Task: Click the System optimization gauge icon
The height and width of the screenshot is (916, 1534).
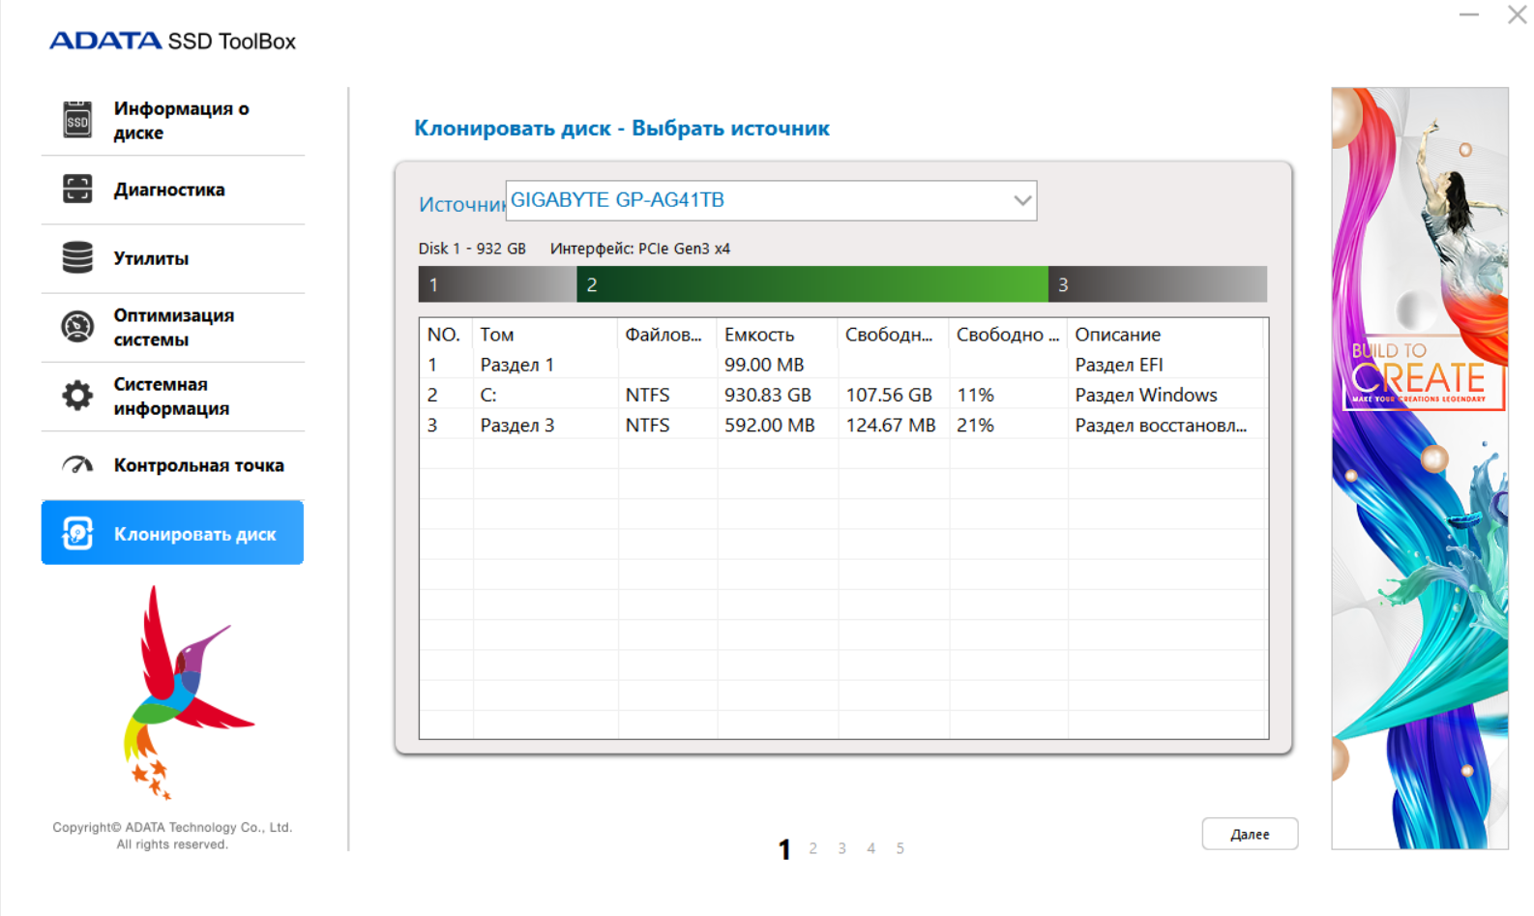Action: [x=77, y=327]
